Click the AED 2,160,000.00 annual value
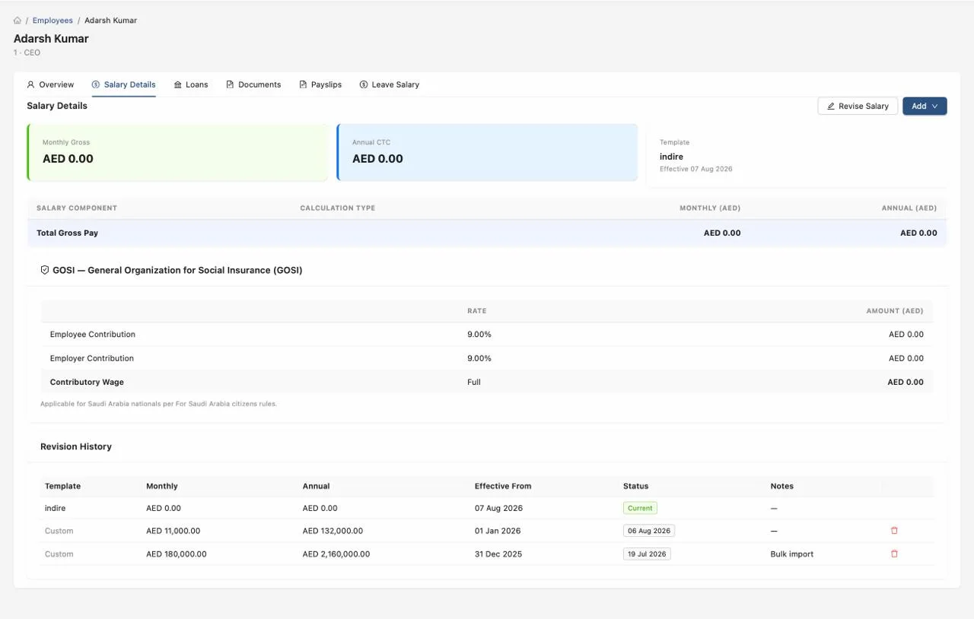The image size is (974, 619). pos(336,554)
